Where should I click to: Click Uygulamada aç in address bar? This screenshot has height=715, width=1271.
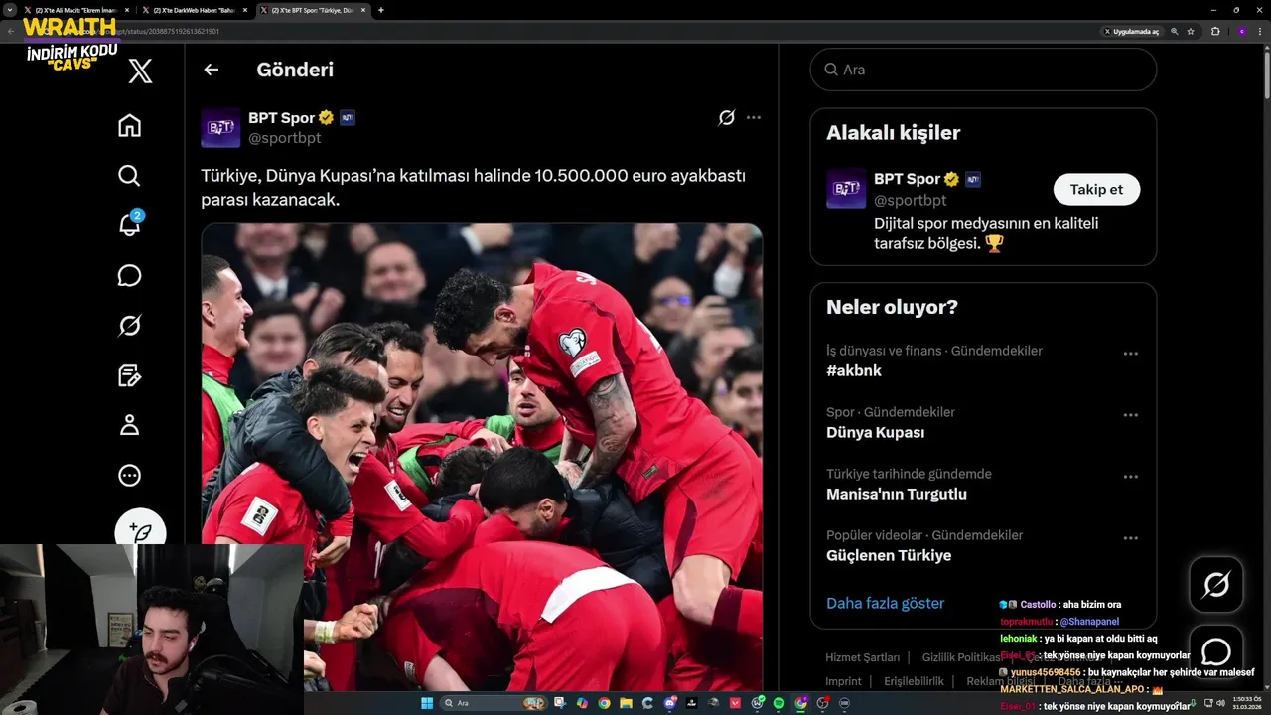click(1131, 31)
